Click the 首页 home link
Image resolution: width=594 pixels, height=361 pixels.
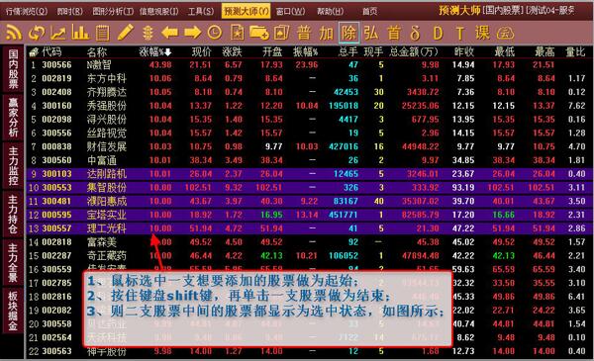click(x=369, y=11)
